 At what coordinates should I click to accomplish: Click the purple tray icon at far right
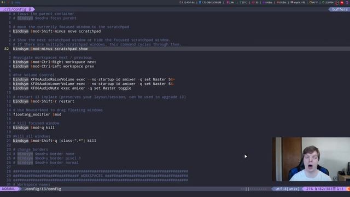coord(347,3)
